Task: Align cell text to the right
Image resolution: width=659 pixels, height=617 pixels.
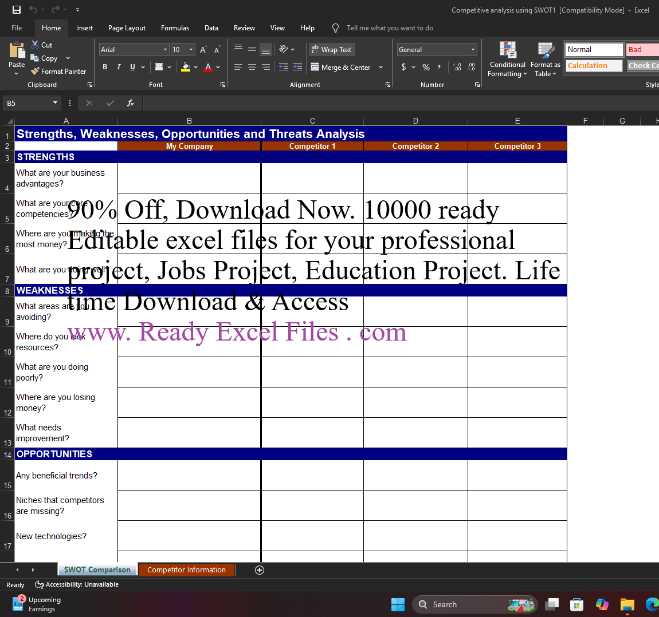Action: tap(266, 67)
